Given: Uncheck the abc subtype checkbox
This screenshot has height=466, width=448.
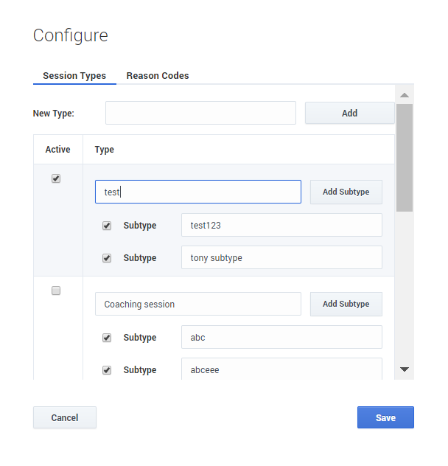Looking at the screenshot, I should (x=107, y=338).
